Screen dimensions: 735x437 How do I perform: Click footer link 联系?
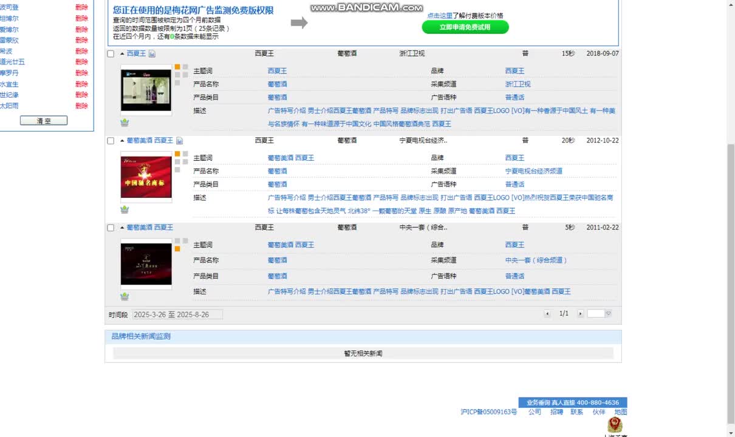pos(576,412)
